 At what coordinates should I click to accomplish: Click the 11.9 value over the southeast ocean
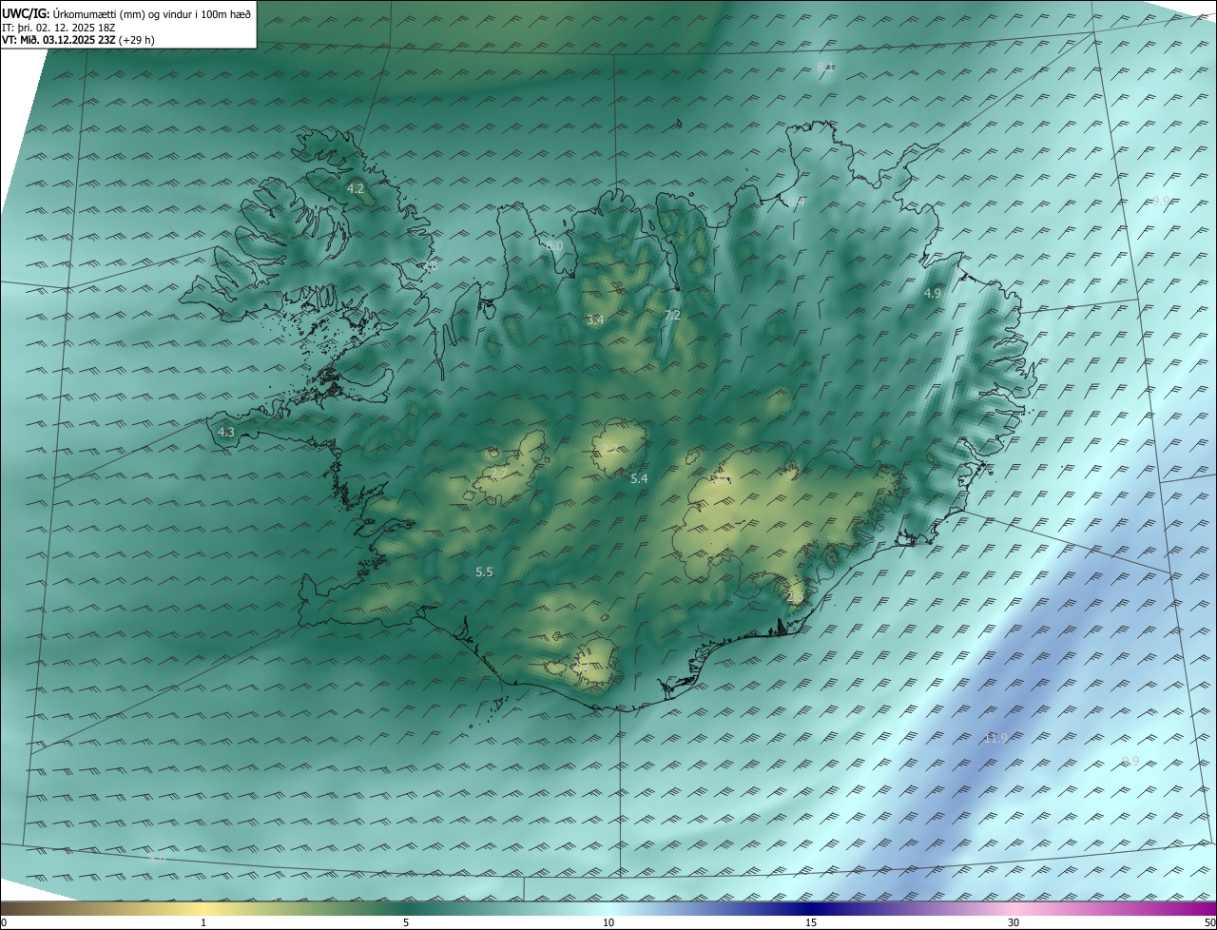[995, 738]
